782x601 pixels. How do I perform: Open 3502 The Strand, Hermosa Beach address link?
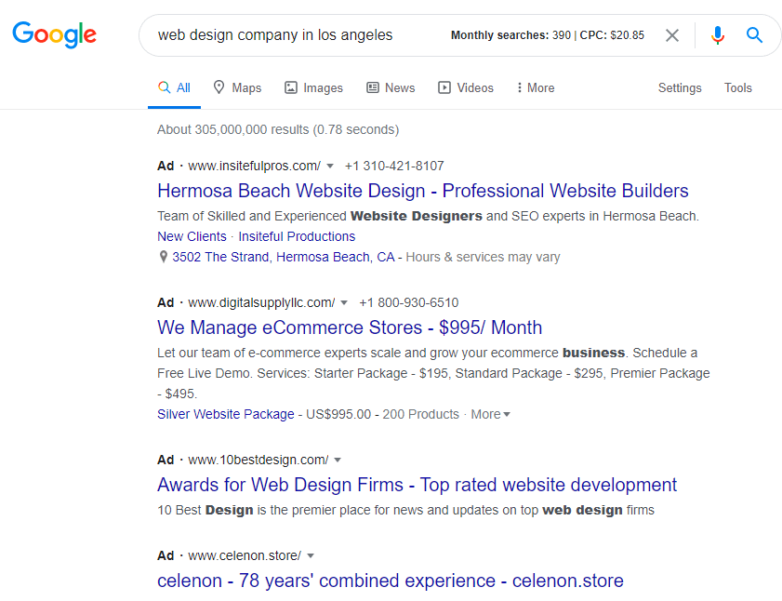pos(284,257)
